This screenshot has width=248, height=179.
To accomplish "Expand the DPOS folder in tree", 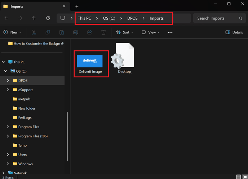I will tap(8, 81).
